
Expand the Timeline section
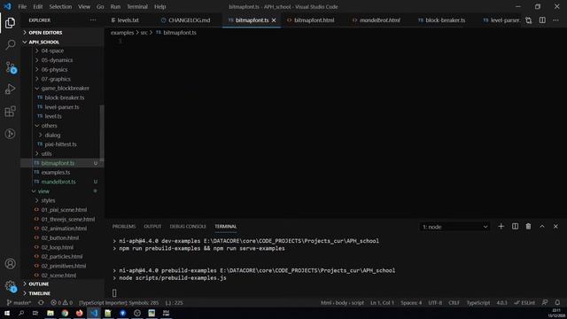(62, 293)
